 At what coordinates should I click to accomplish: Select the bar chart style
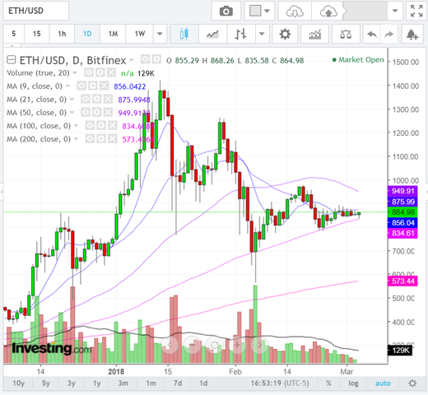pyautogui.click(x=241, y=34)
